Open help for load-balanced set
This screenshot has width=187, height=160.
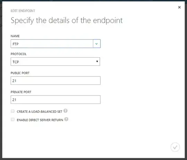pos(65,111)
